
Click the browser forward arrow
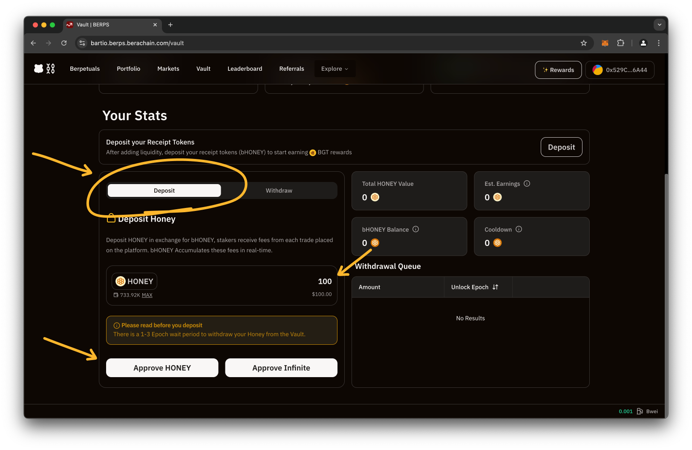tap(49, 43)
